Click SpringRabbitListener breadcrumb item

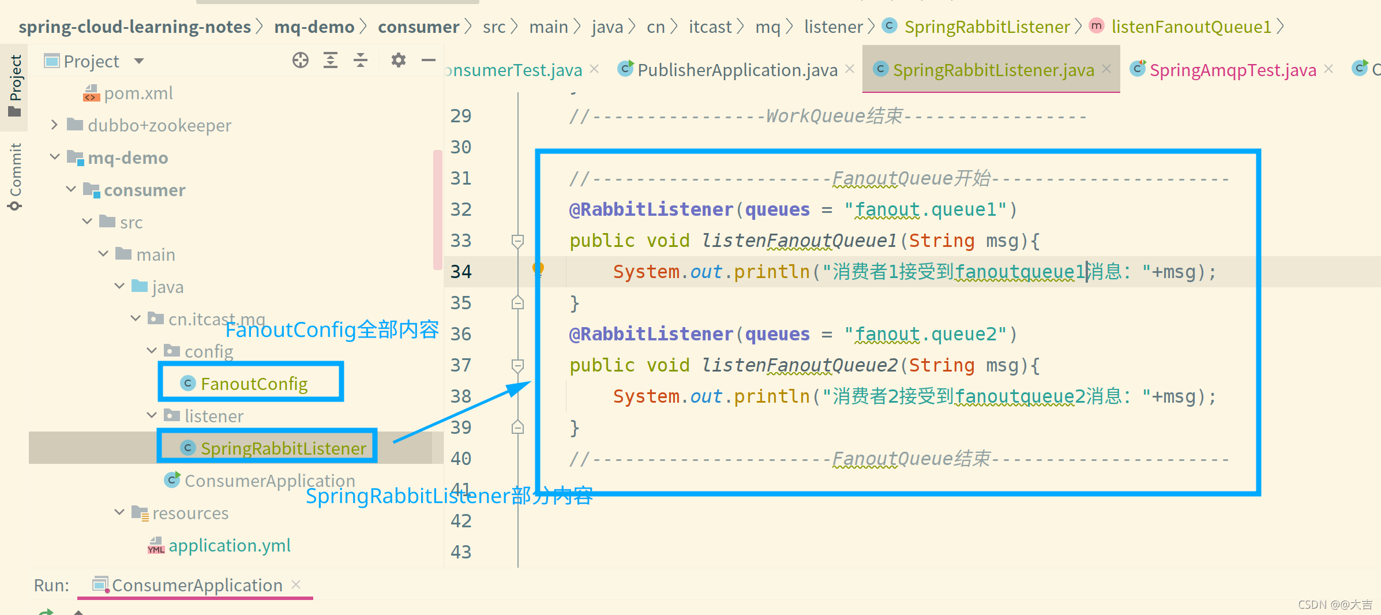[986, 27]
